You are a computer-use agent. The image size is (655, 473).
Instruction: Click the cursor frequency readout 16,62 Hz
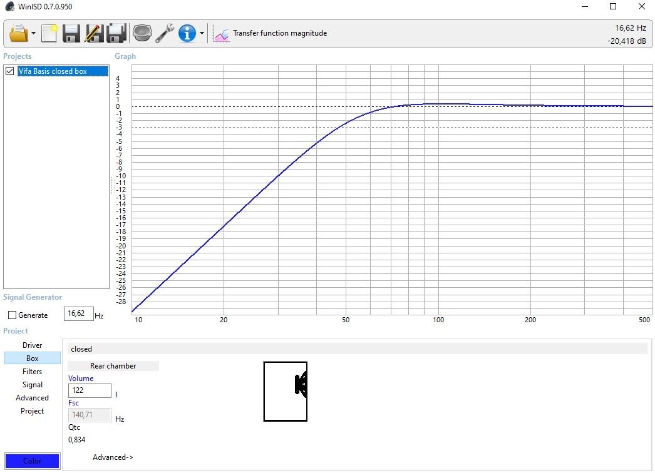pyautogui.click(x=631, y=28)
